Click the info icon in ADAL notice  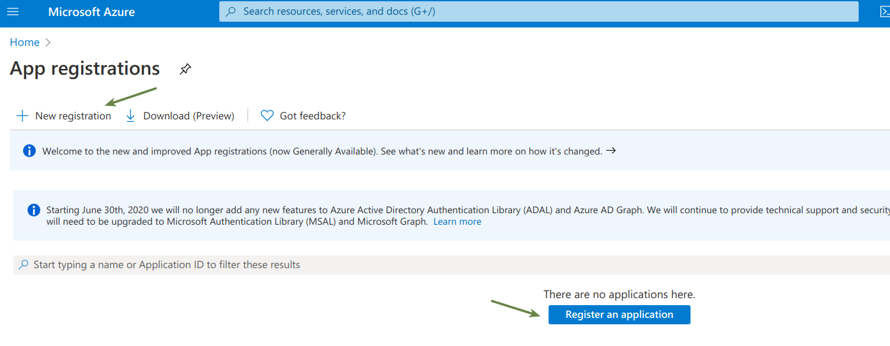(33, 210)
